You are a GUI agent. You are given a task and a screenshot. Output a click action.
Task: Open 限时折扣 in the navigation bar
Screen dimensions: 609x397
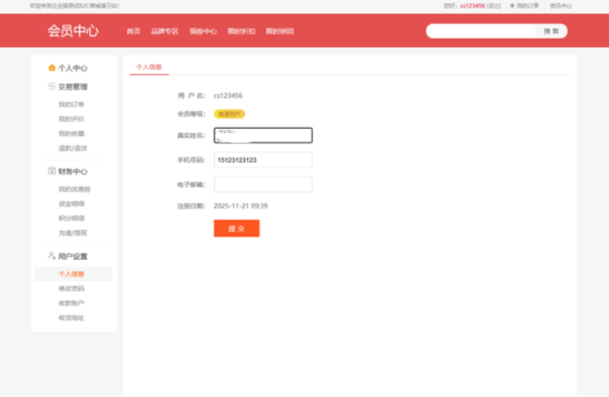(x=242, y=31)
